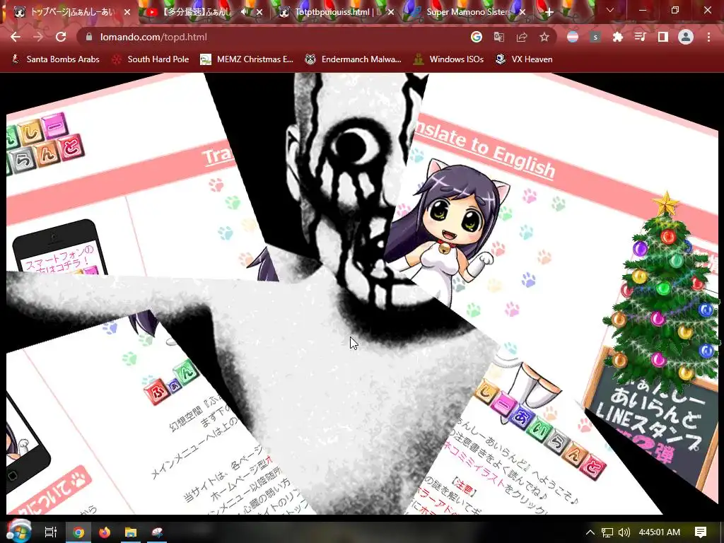724x543 pixels.
Task: Share this page from the address bar
Action: [522, 37]
